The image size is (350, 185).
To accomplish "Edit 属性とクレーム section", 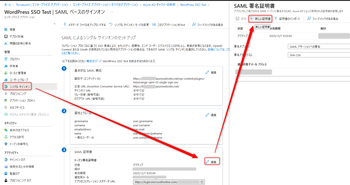I will click(211, 115).
